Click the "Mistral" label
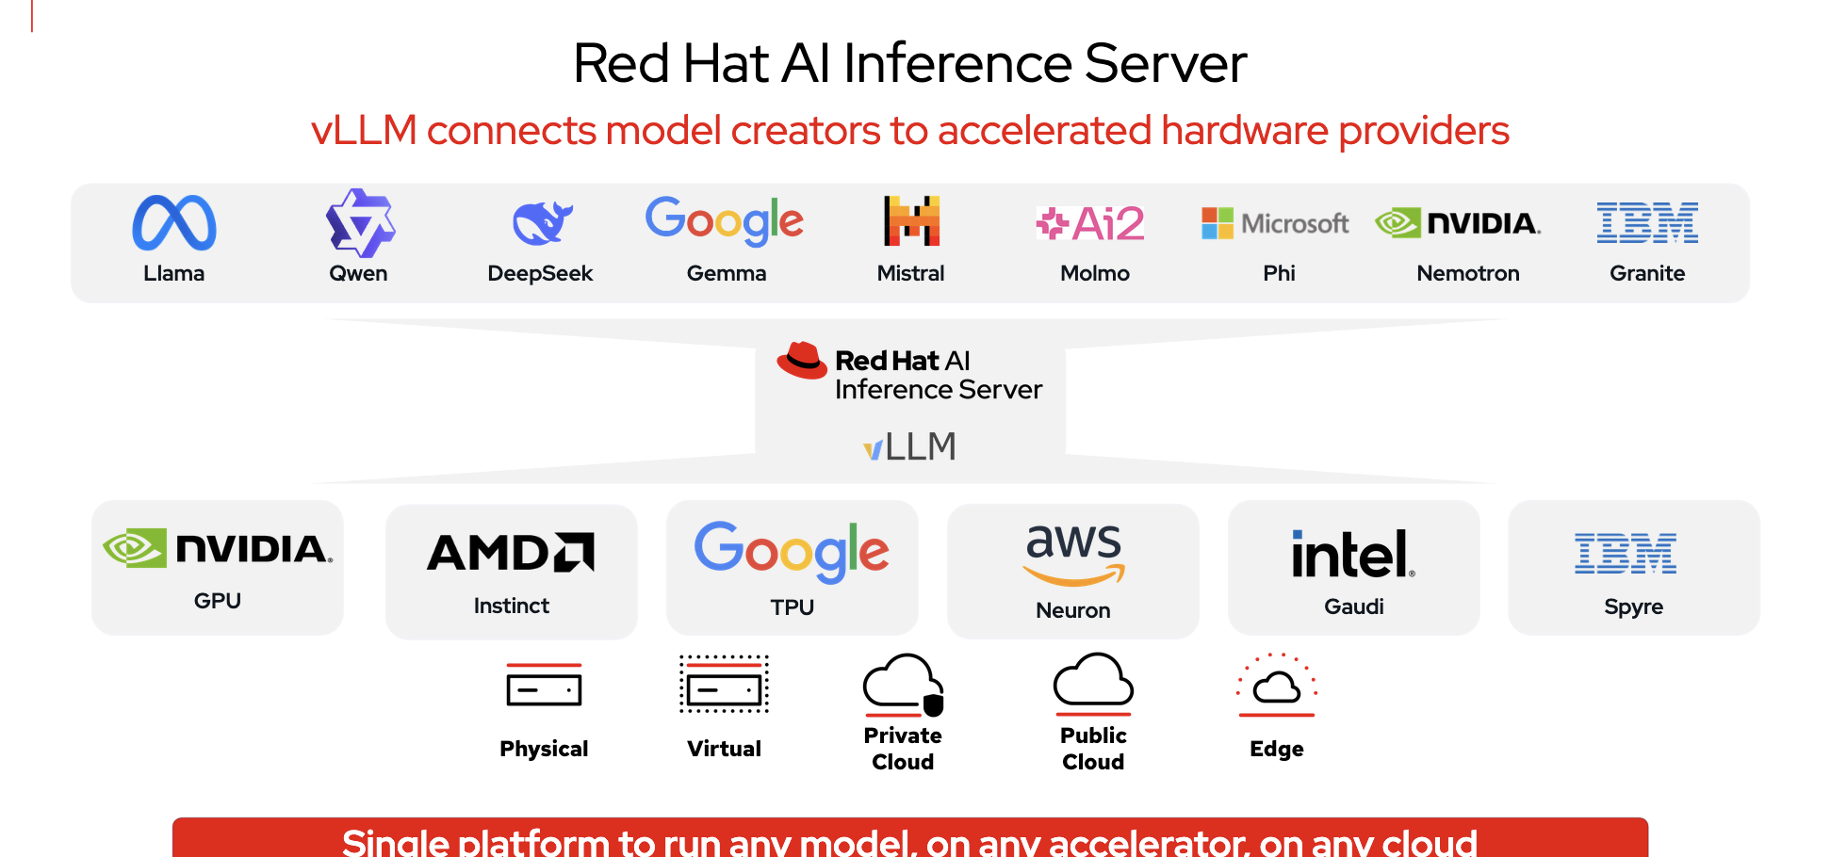Screen dimensions: 1847x857 click(910, 273)
